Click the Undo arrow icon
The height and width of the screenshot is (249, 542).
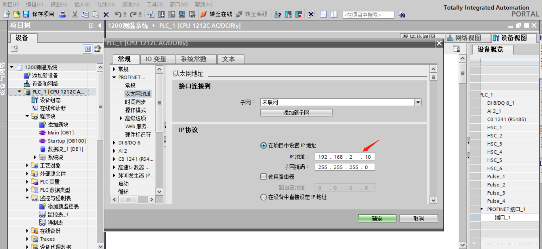coord(118,14)
